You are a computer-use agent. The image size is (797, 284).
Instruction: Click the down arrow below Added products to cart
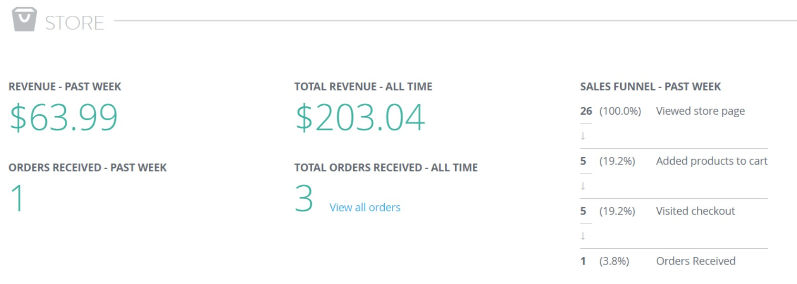582,186
